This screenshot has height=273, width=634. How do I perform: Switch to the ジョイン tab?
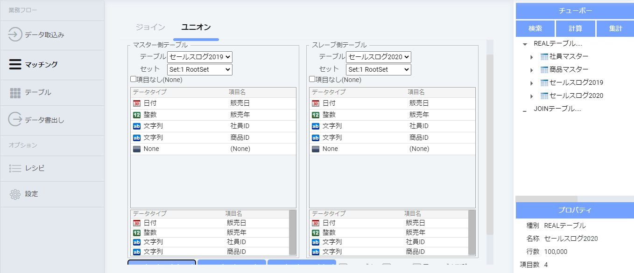click(x=150, y=27)
